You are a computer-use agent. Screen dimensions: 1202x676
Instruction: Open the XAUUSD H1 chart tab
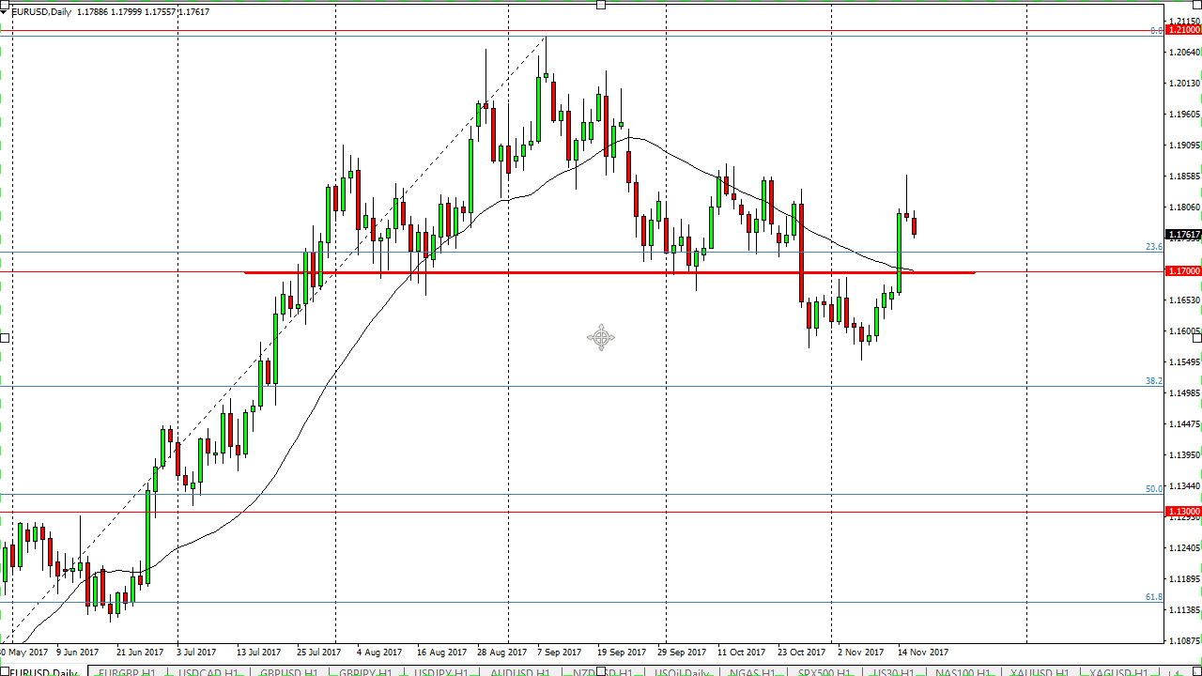1038,672
